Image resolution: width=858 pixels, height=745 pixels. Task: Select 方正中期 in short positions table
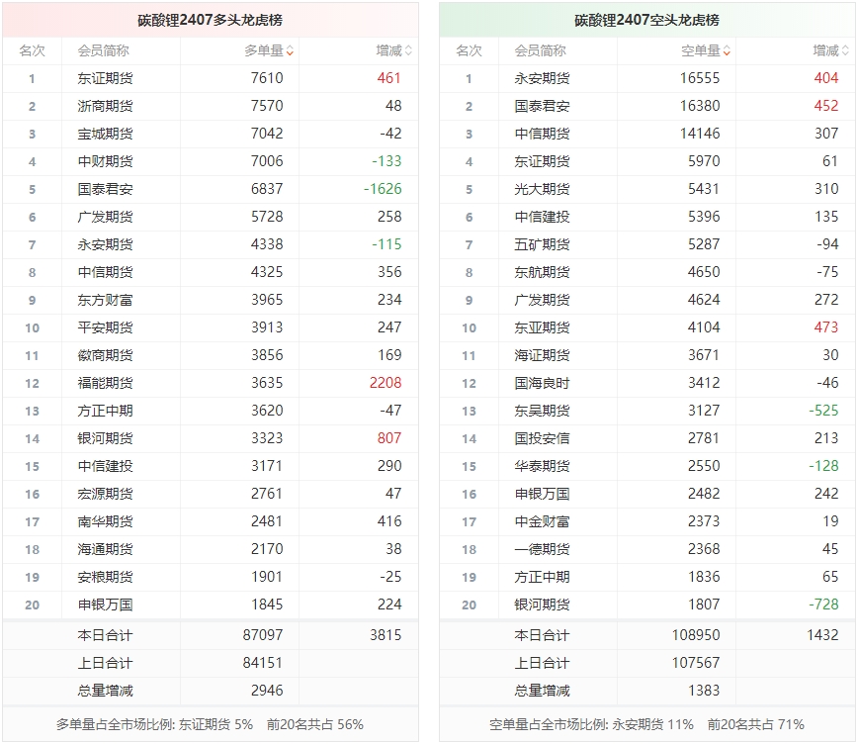click(542, 577)
